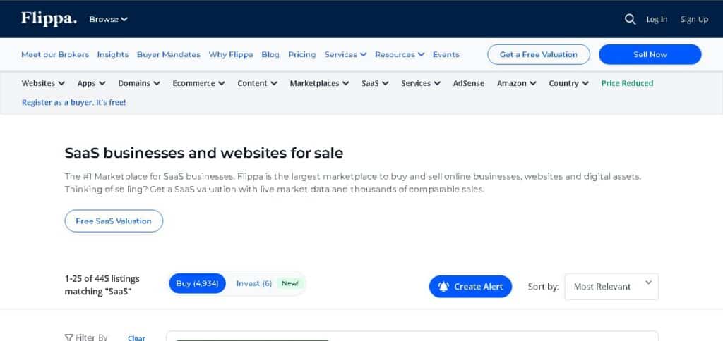The image size is (723, 341).
Task: Open Meet our Brokers page
Action: coord(55,54)
